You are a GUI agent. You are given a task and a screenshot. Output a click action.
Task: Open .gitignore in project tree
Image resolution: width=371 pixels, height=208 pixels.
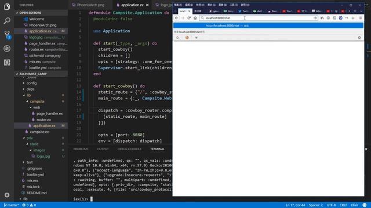[x=34, y=168]
